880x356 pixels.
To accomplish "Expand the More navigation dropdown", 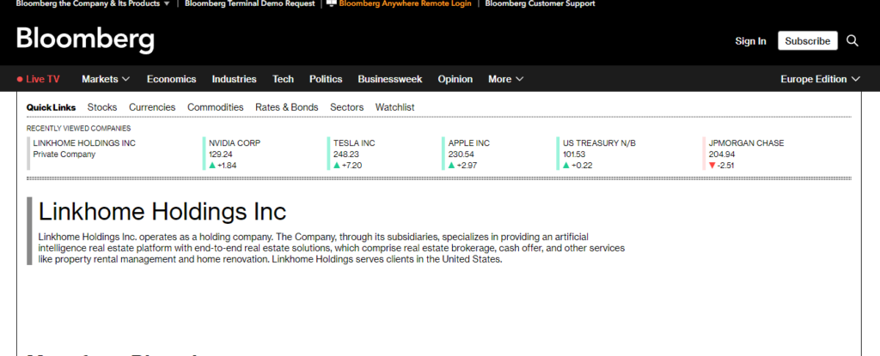I will 505,79.
